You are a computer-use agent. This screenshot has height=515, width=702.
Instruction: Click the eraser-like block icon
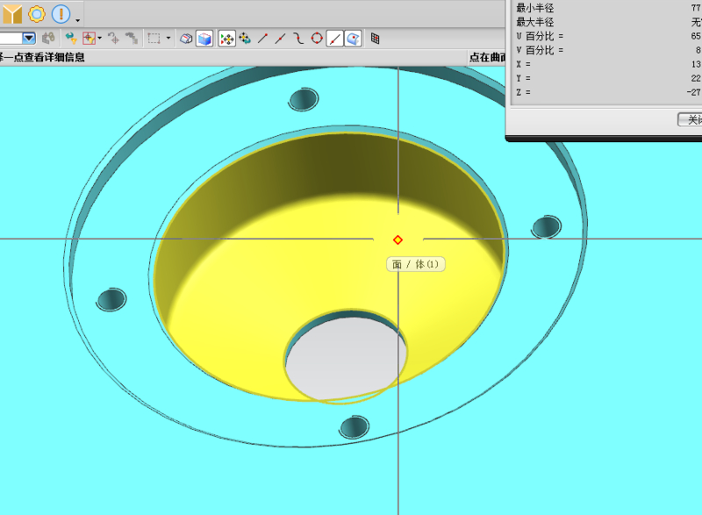coord(186,39)
